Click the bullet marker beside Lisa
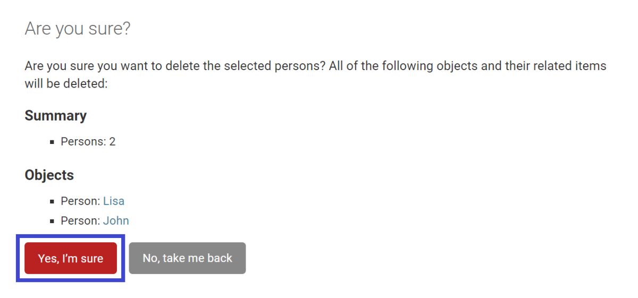Image resolution: width=638 pixels, height=298 pixels. 52,201
